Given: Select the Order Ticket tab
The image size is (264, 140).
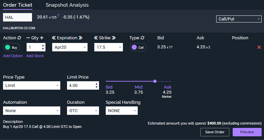Looking at the screenshot, I should pyautogui.click(x=18, y=5).
